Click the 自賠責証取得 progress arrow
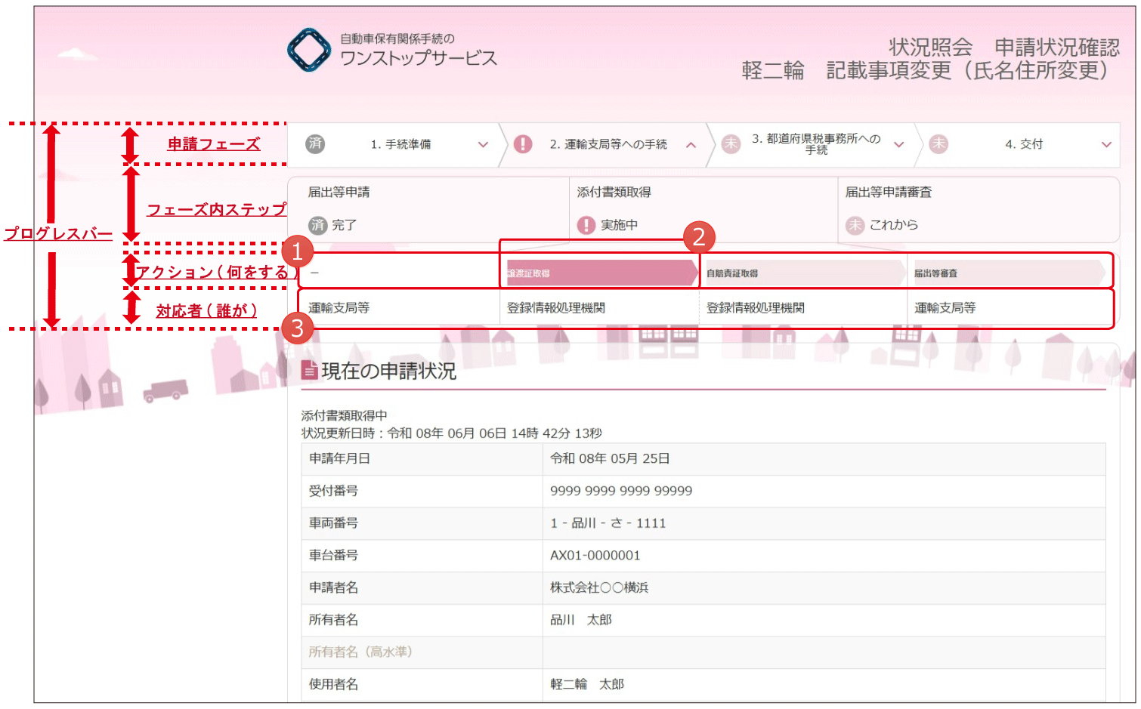This screenshot has width=1141, height=709. (802, 273)
